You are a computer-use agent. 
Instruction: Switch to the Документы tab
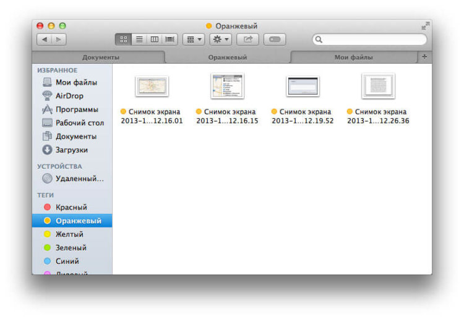pos(101,57)
